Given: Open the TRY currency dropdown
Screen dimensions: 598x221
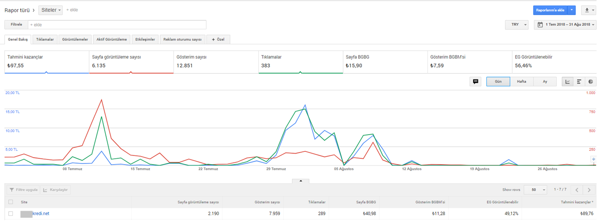Looking at the screenshot, I should pos(517,25).
